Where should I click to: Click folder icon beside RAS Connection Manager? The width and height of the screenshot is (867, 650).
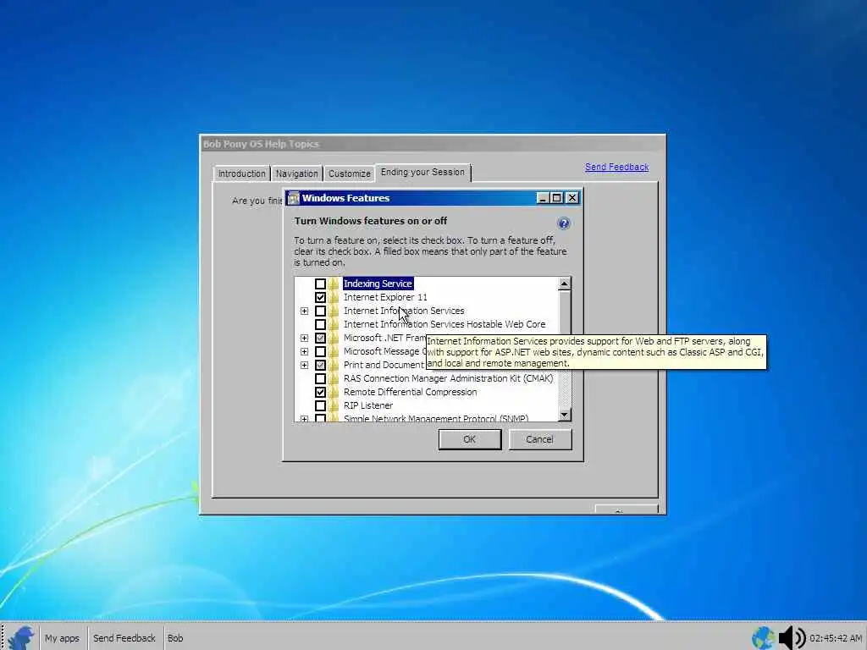pyautogui.click(x=334, y=378)
